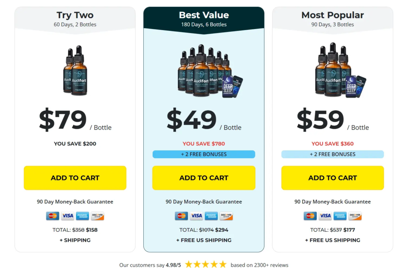Viewport: 411px width, 268px height.
Task: Click Discover icon in Try Two card
Action: click(x=98, y=216)
